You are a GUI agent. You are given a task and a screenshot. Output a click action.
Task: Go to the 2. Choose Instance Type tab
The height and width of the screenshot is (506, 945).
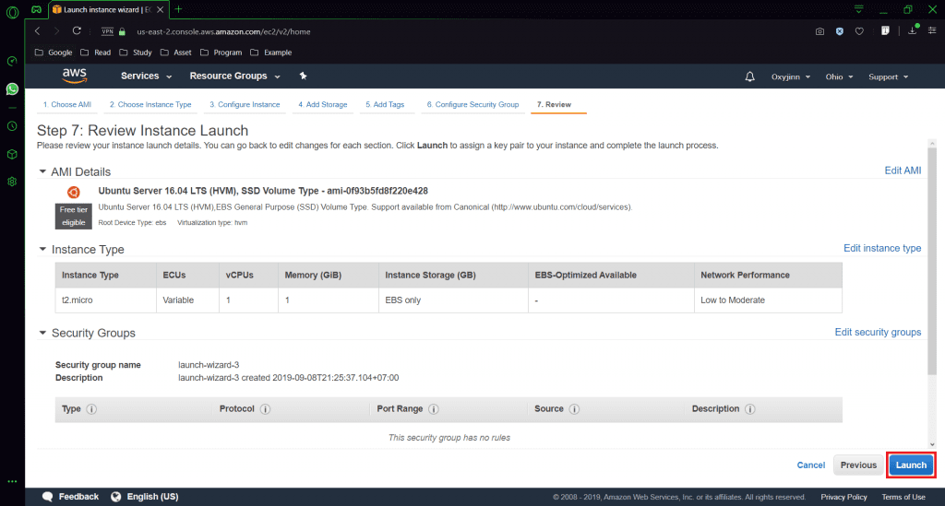pos(150,105)
